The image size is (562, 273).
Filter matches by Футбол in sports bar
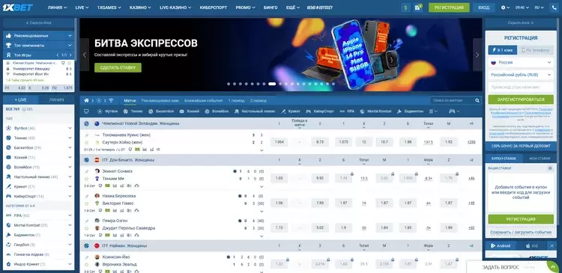tap(107, 111)
